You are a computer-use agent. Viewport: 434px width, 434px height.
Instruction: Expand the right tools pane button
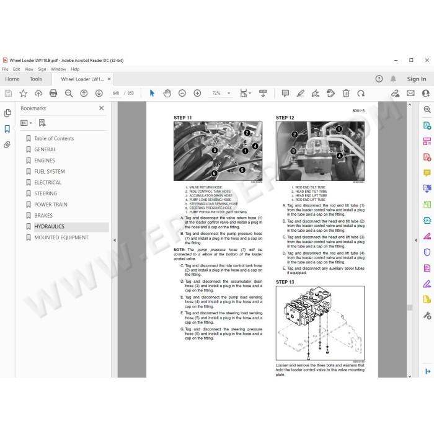tap(428, 371)
